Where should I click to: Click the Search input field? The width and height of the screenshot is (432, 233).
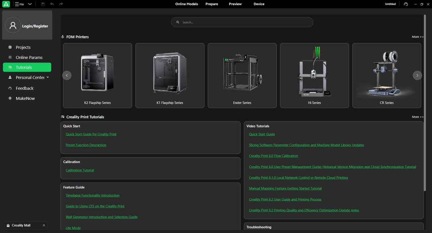(x=242, y=22)
